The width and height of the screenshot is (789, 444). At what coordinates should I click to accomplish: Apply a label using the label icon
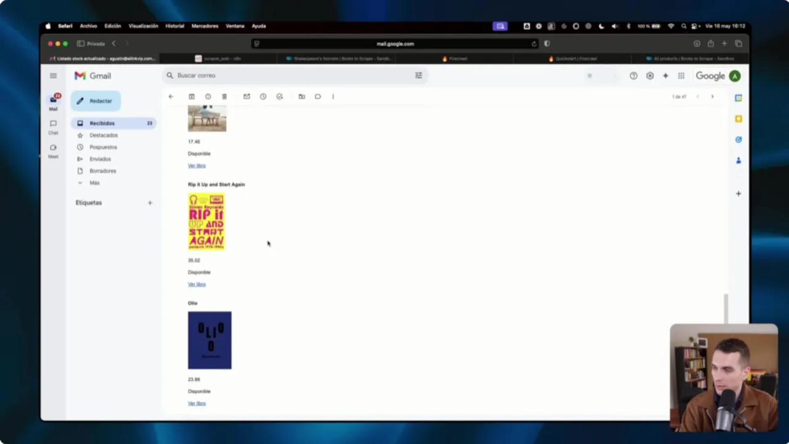318,97
